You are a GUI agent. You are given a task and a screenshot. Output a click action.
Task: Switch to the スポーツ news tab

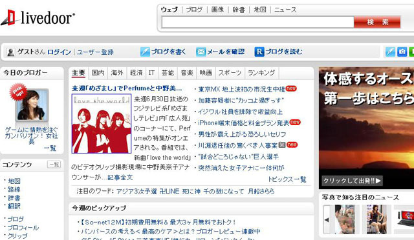pyautogui.click(x=230, y=73)
